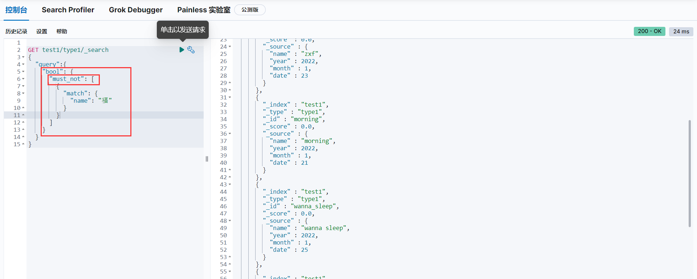Viewport: 697px width, 279px height.
Task: Collapse response _source fold at line 48
Action: tap(230, 221)
